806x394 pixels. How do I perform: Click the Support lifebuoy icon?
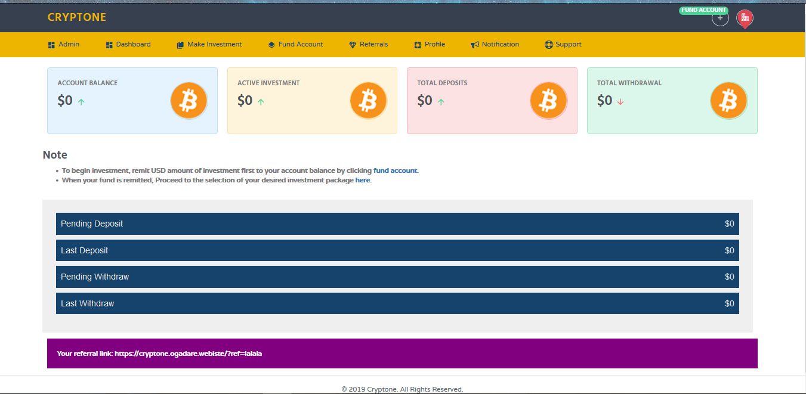pos(549,45)
